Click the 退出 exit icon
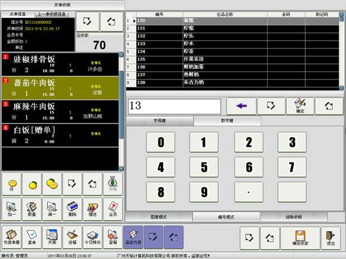346x259 pixels. (x=330, y=238)
